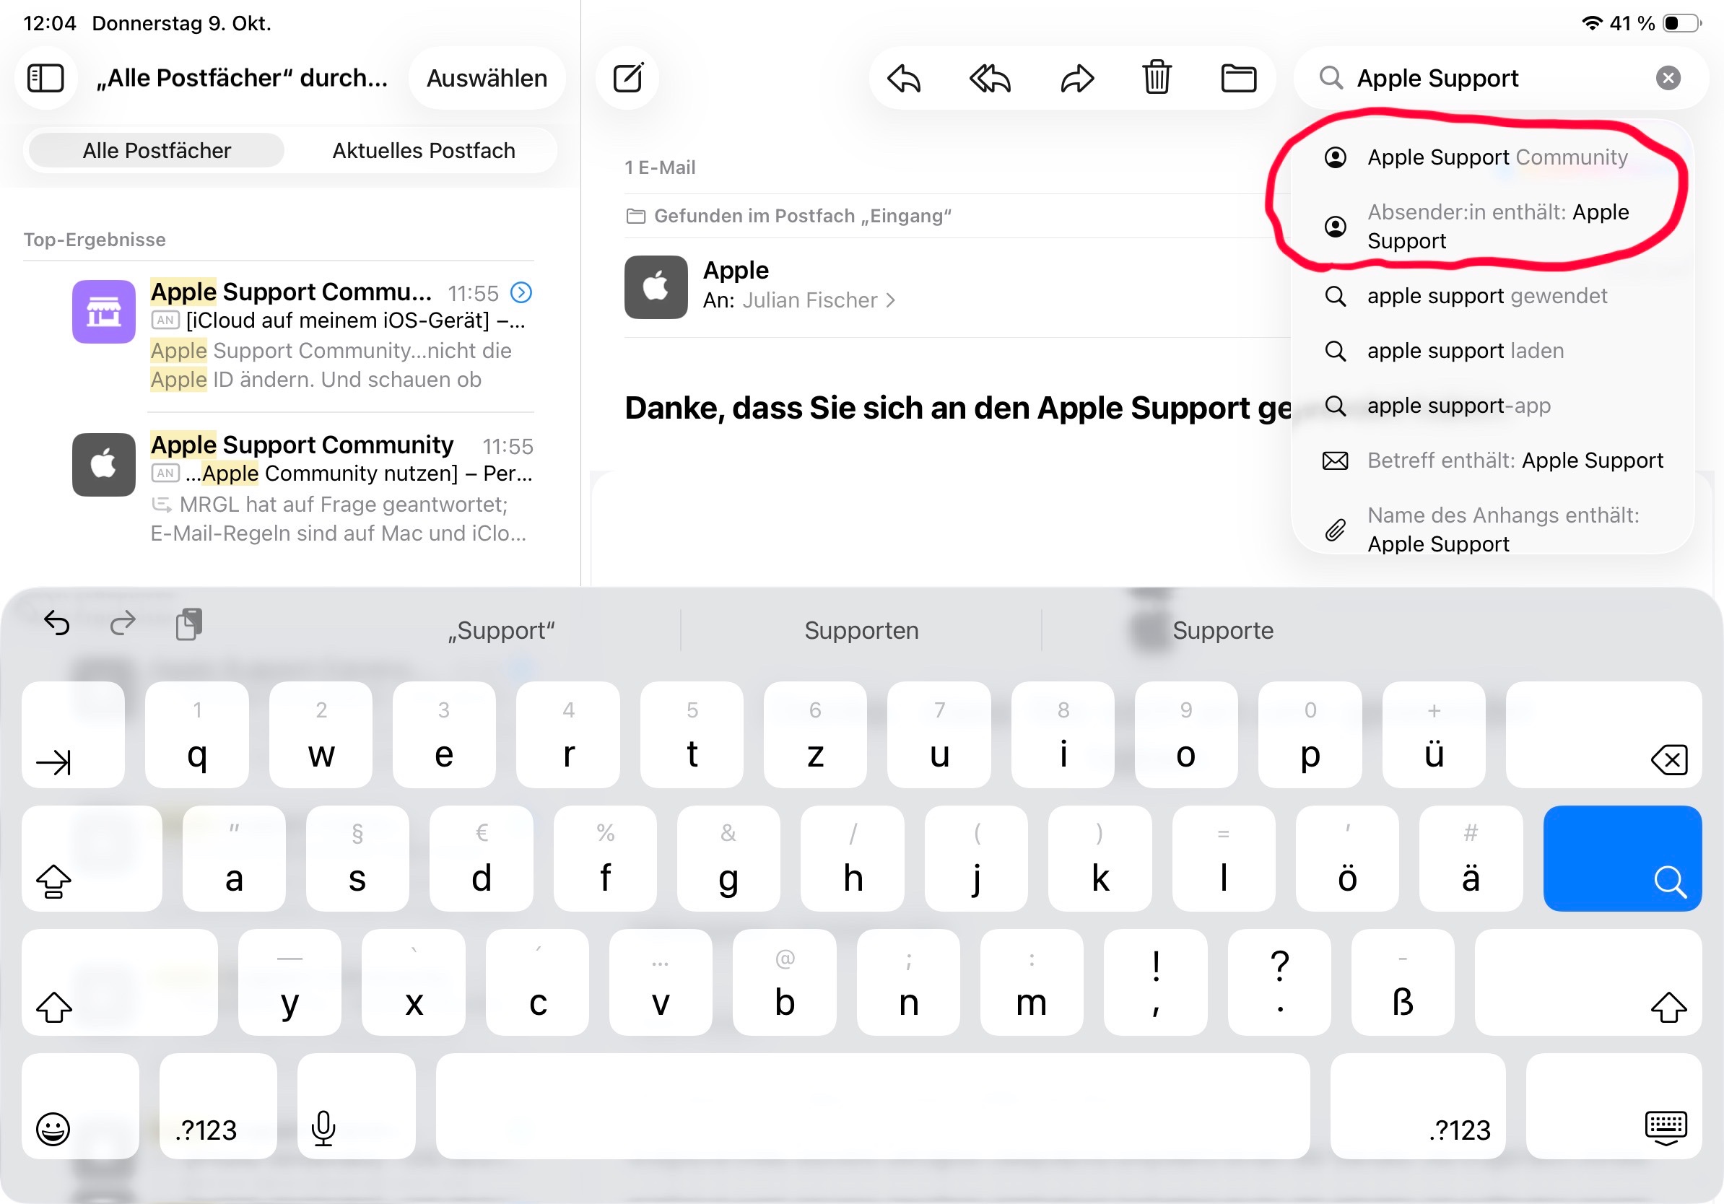Expand thread arrow on first search result
The width and height of the screenshot is (1724, 1204).
[521, 293]
